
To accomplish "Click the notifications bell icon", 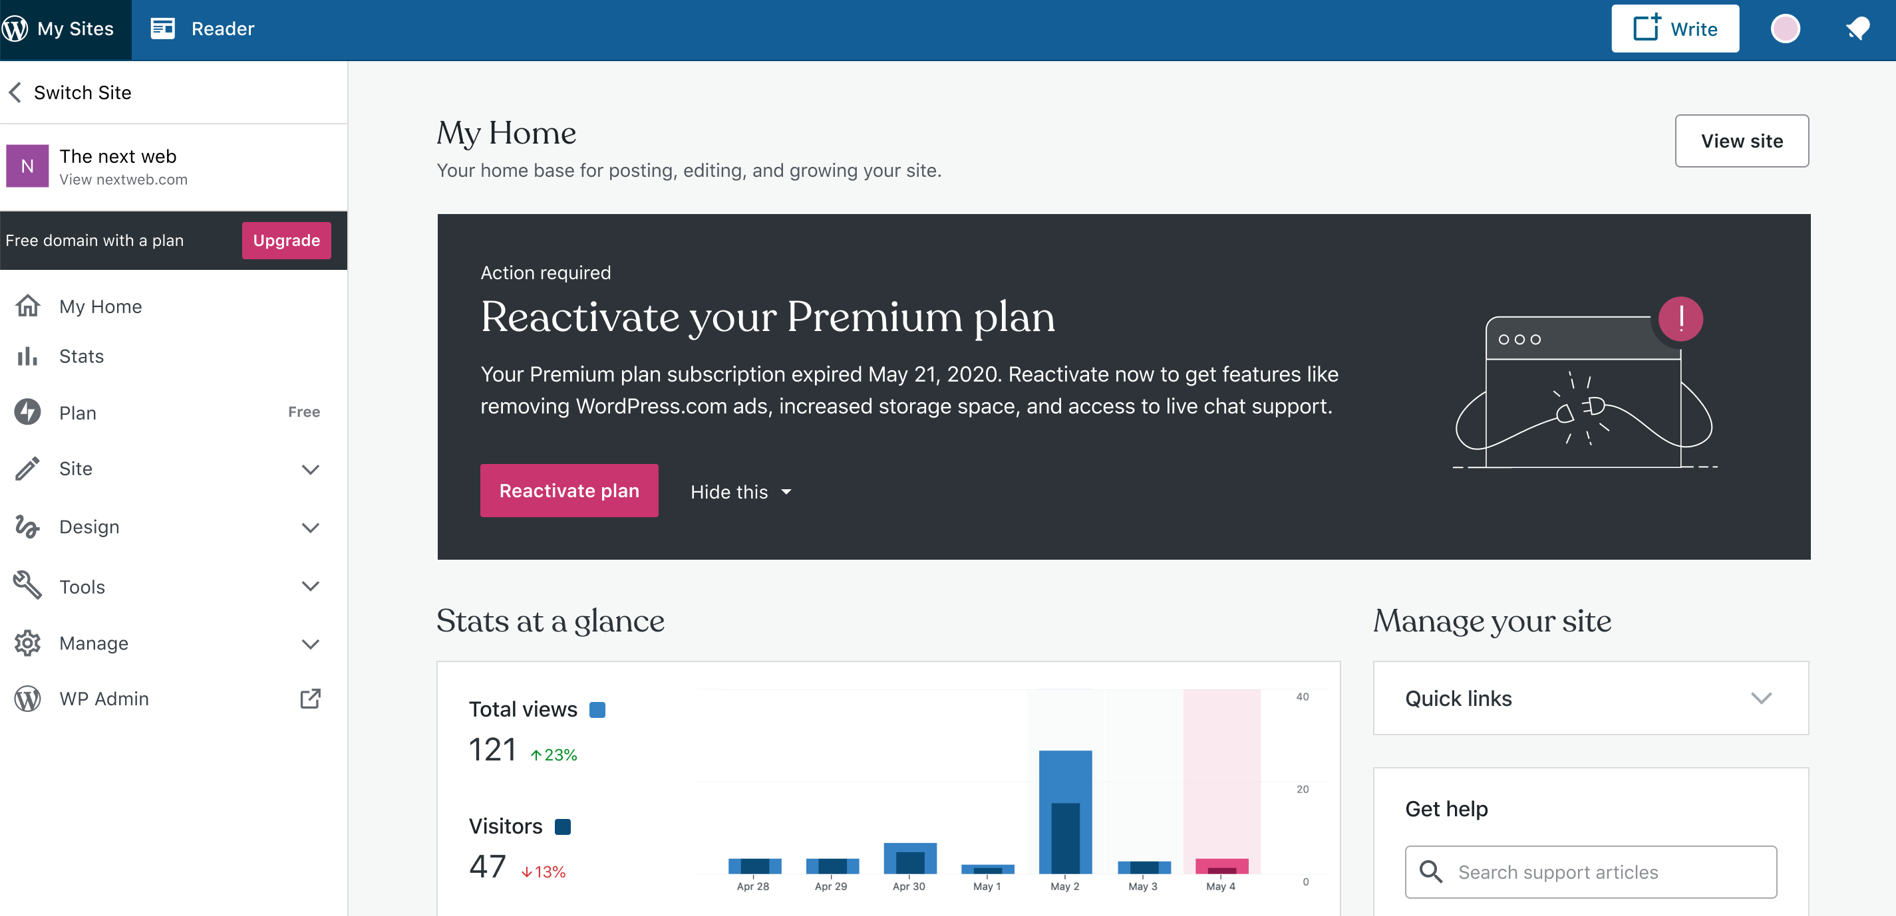I will pos(1857,29).
